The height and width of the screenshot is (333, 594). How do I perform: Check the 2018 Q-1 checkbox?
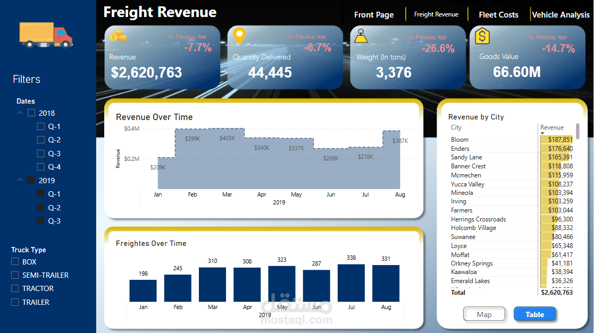[40, 126]
